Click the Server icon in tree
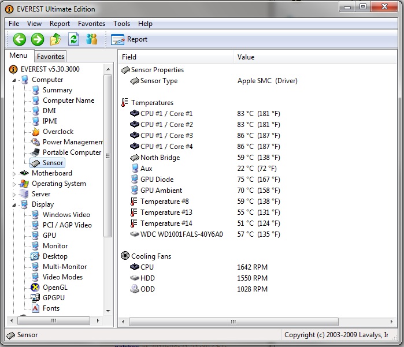The height and width of the screenshot is (347, 404). pyautogui.click(x=24, y=194)
